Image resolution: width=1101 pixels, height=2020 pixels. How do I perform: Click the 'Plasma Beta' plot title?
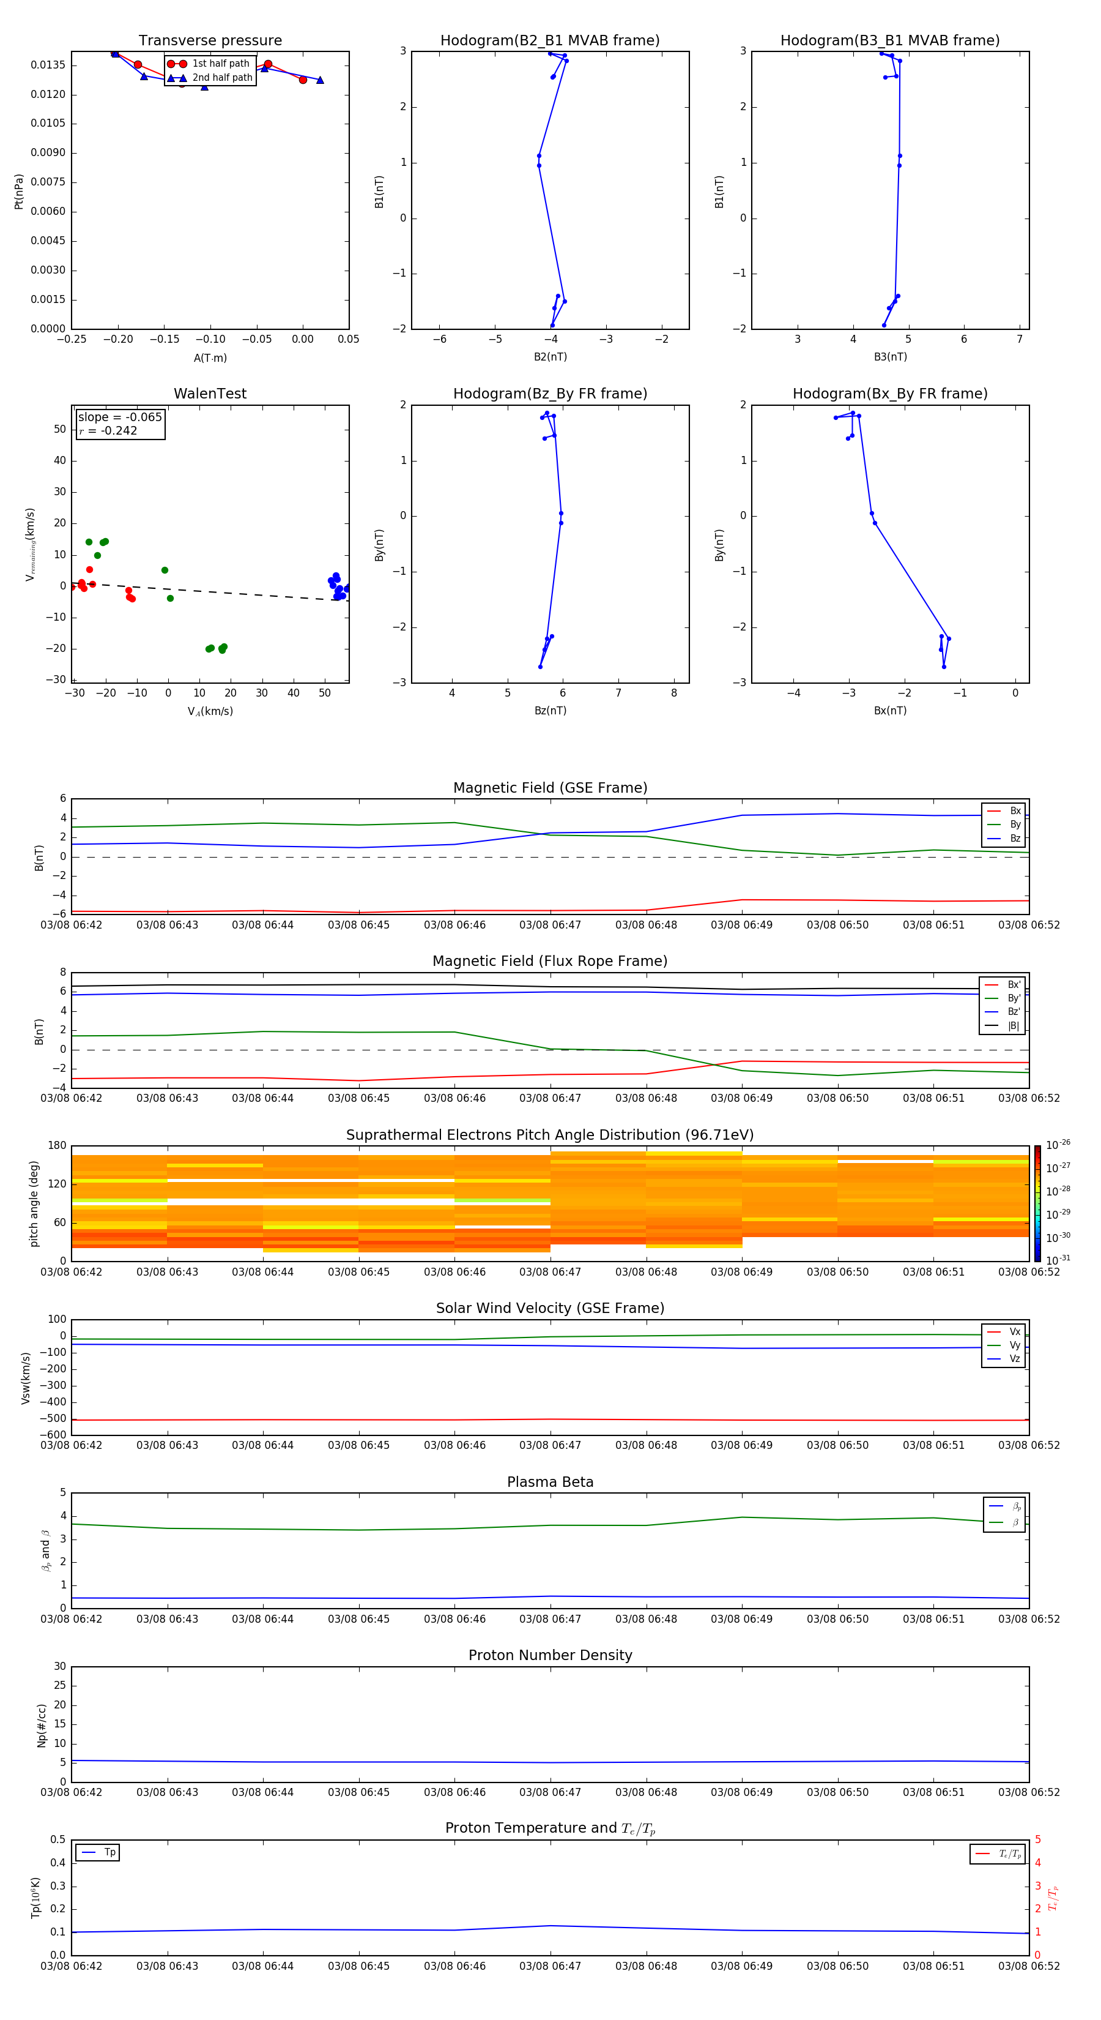[x=550, y=1482]
